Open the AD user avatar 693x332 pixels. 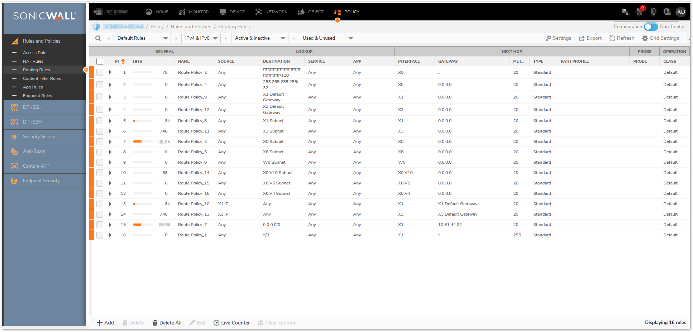tap(681, 12)
